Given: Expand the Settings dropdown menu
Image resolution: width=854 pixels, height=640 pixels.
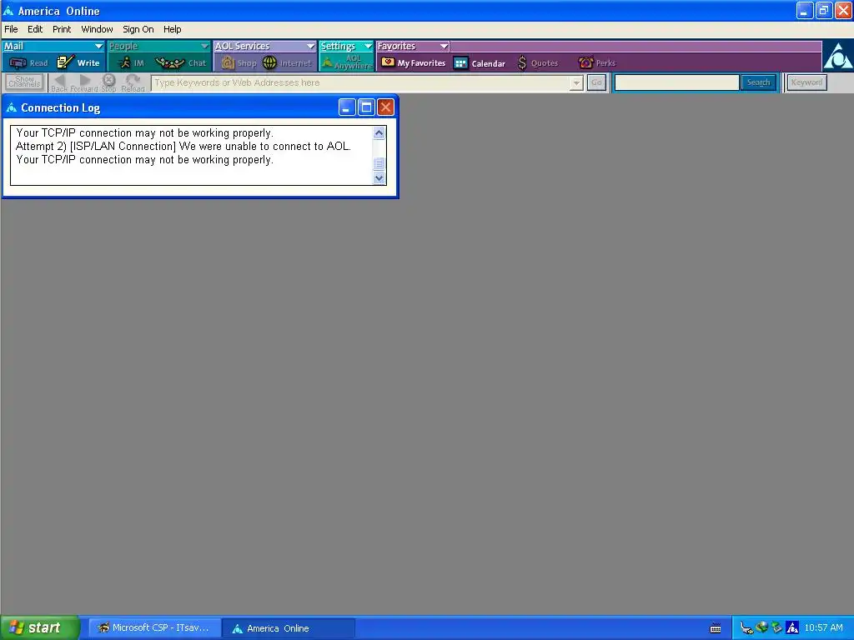Looking at the screenshot, I should click(368, 47).
